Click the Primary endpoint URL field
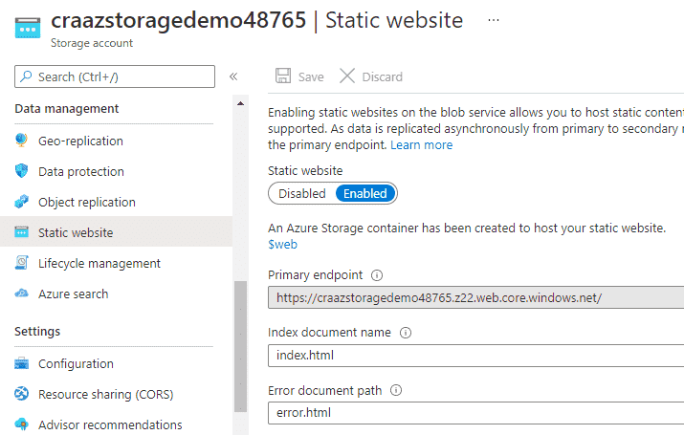 475,297
